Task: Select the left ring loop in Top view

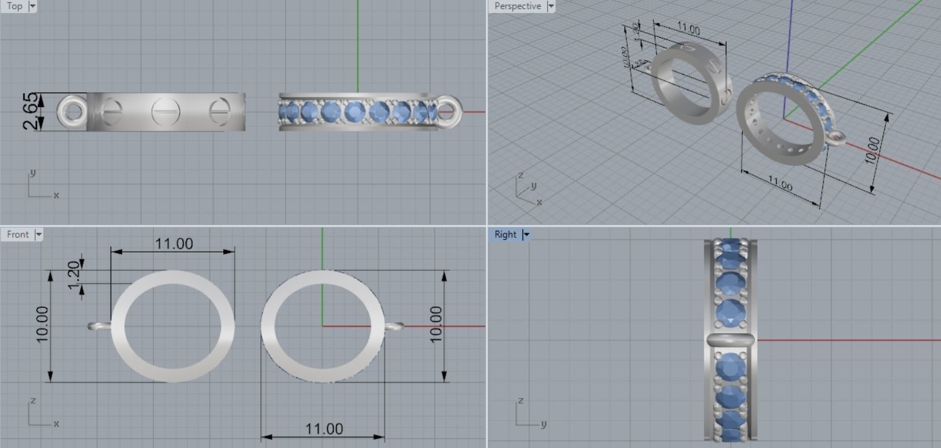Action: tap(72, 112)
